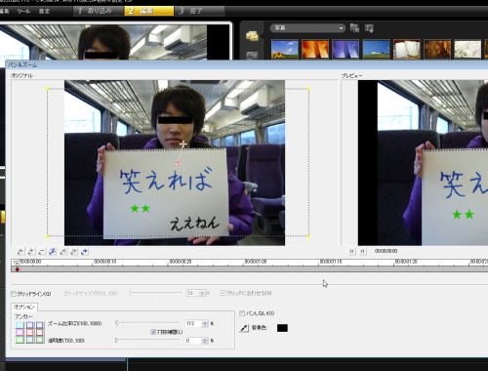Select the orange abstract thumbnail
Screen dimensions: 488x371
[x=315, y=49]
